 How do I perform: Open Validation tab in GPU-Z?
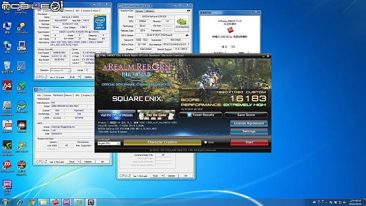pyautogui.click(x=149, y=11)
